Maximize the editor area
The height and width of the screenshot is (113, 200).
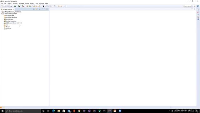(x=194, y=9)
